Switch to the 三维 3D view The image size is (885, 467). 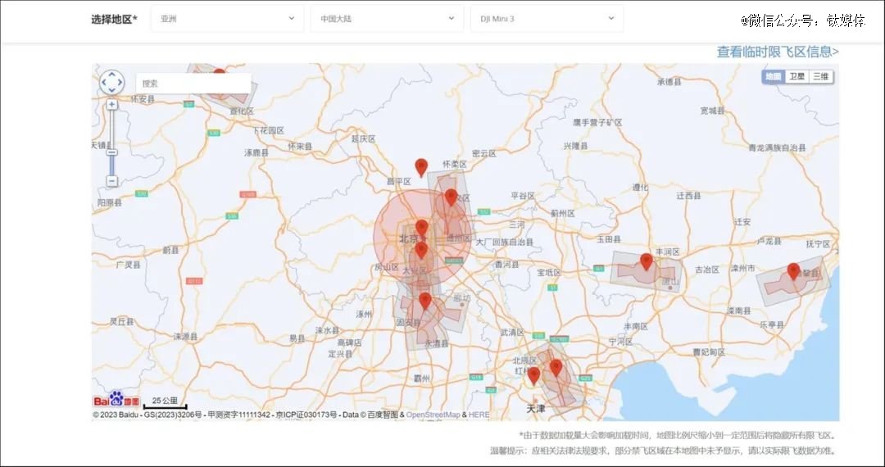pos(820,77)
